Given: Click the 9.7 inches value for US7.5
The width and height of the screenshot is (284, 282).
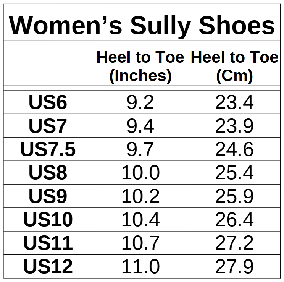Looking at the screenshot, I should 140,149.
